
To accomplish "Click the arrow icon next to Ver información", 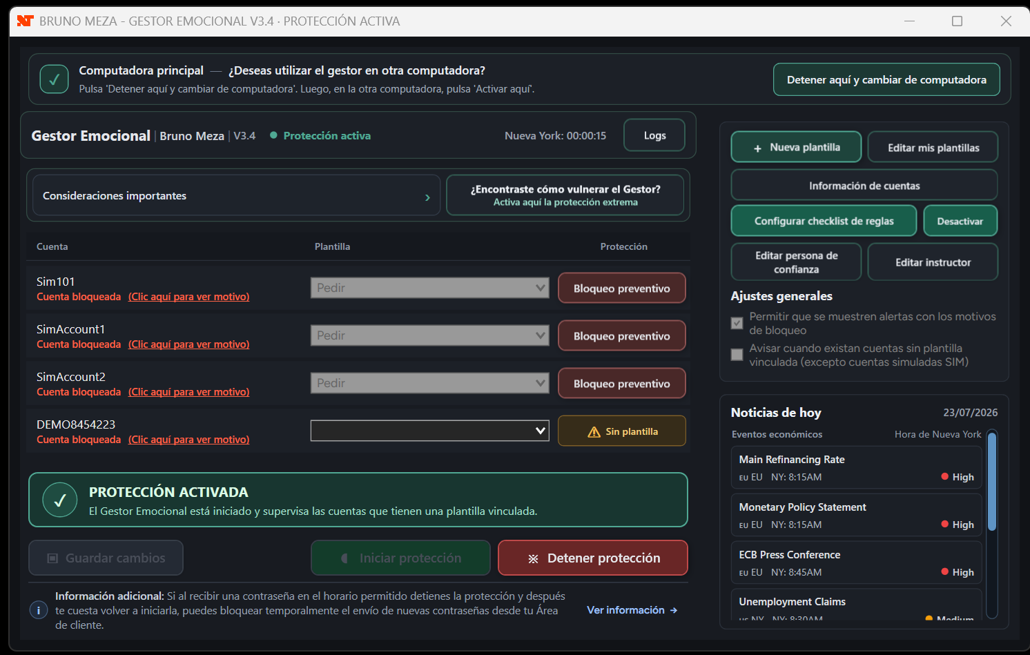I will click(x=674, y=610).
